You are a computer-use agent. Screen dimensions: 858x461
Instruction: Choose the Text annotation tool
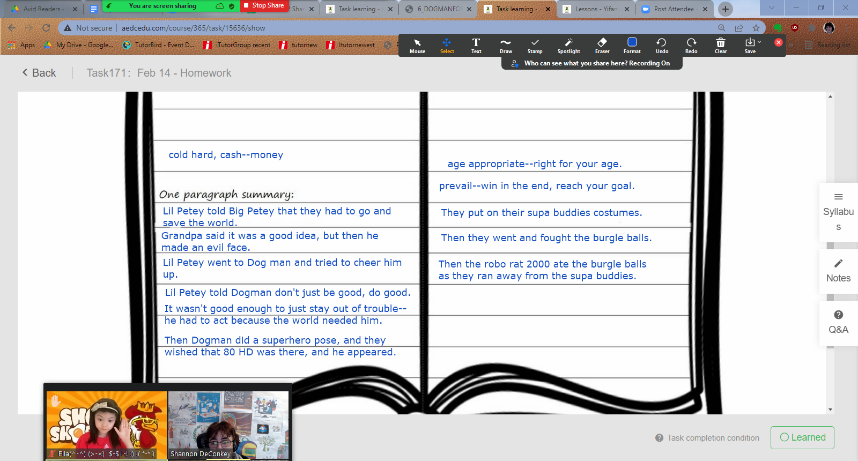[x=476, y=46]
